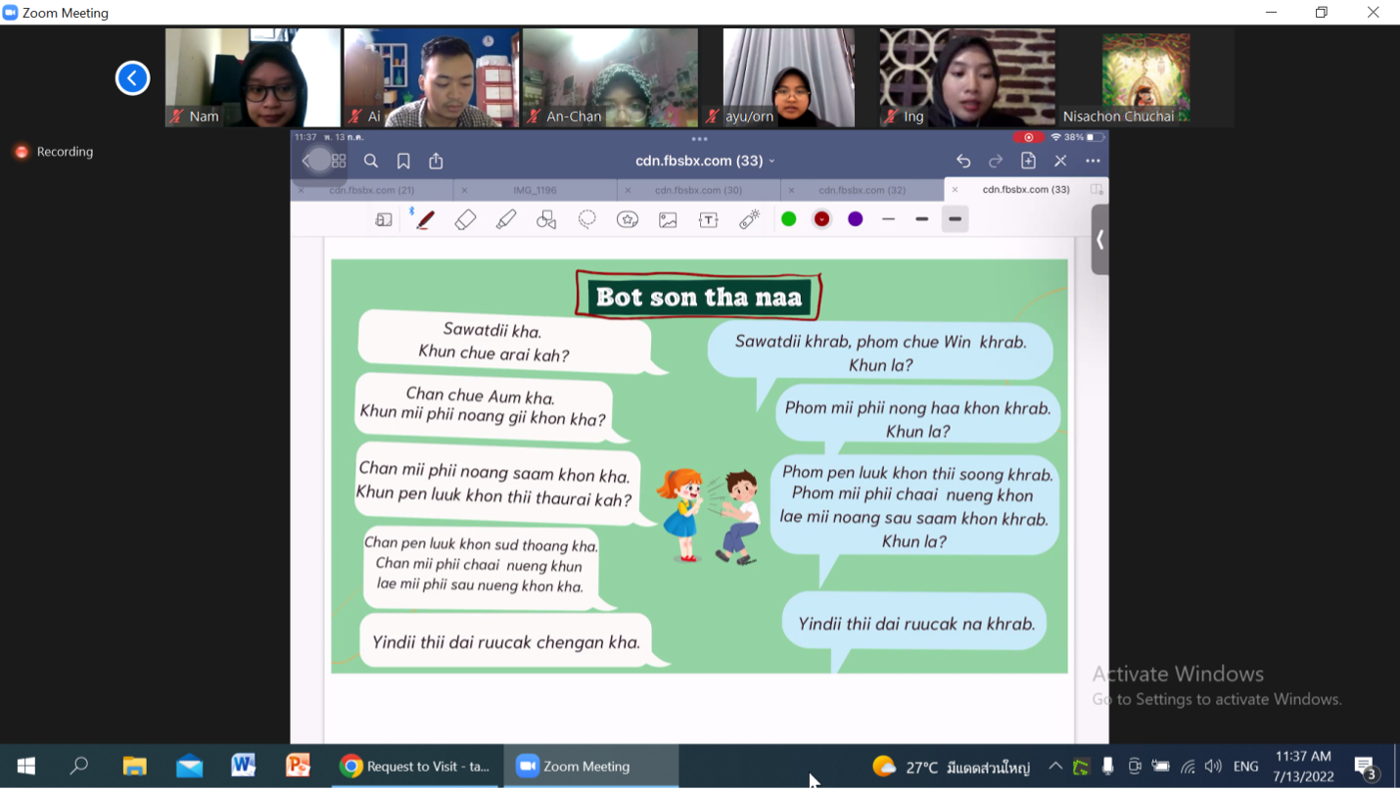The image size is (1400, 792).
Task: Select the highlighter tool
Action: 506,220
